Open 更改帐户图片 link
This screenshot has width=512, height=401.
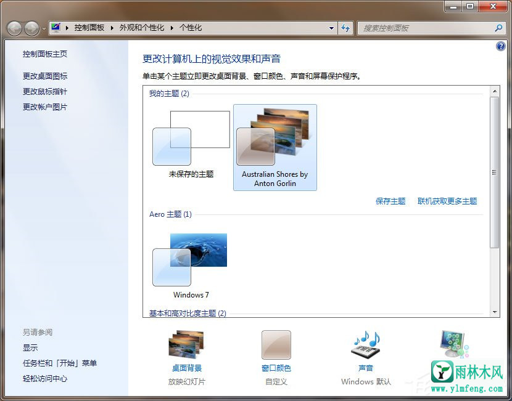tap(45, 107)
